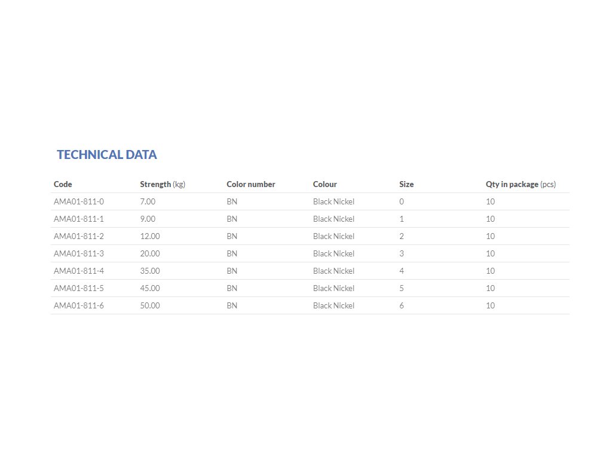Image resolution: width=612 pixels, height=459 pixels.
Task: Click Black Nickel in the AMA01-811-3 row
Action: [x=333, y=253]
